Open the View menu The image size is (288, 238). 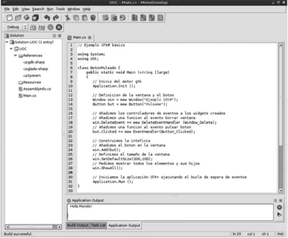(25, 9)
